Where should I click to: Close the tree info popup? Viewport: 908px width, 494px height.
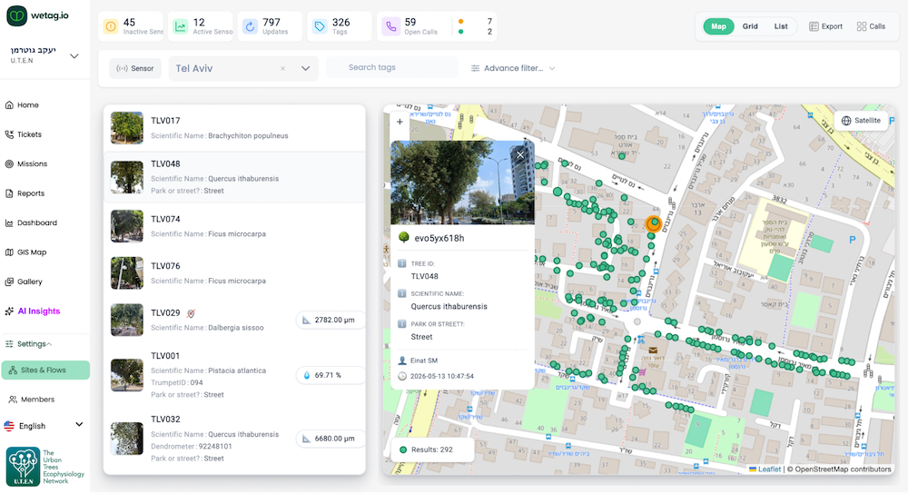[x=520, y=154]
